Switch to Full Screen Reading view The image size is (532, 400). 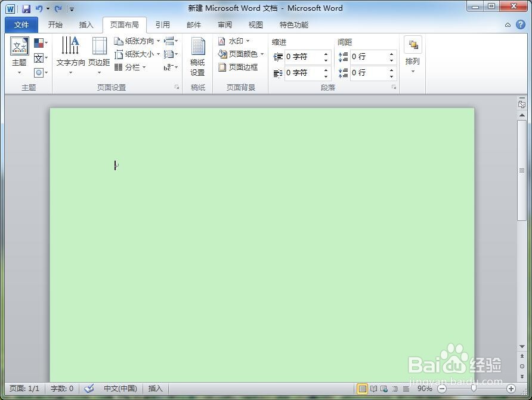tap(374, 389)
